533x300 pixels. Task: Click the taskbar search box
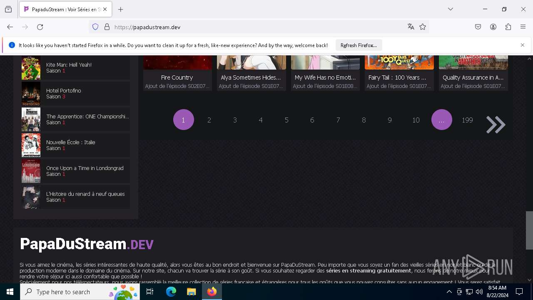coord(80,292)
